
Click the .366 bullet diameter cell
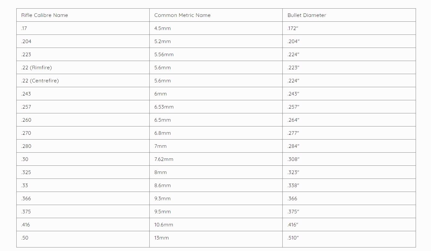point(292,199)
